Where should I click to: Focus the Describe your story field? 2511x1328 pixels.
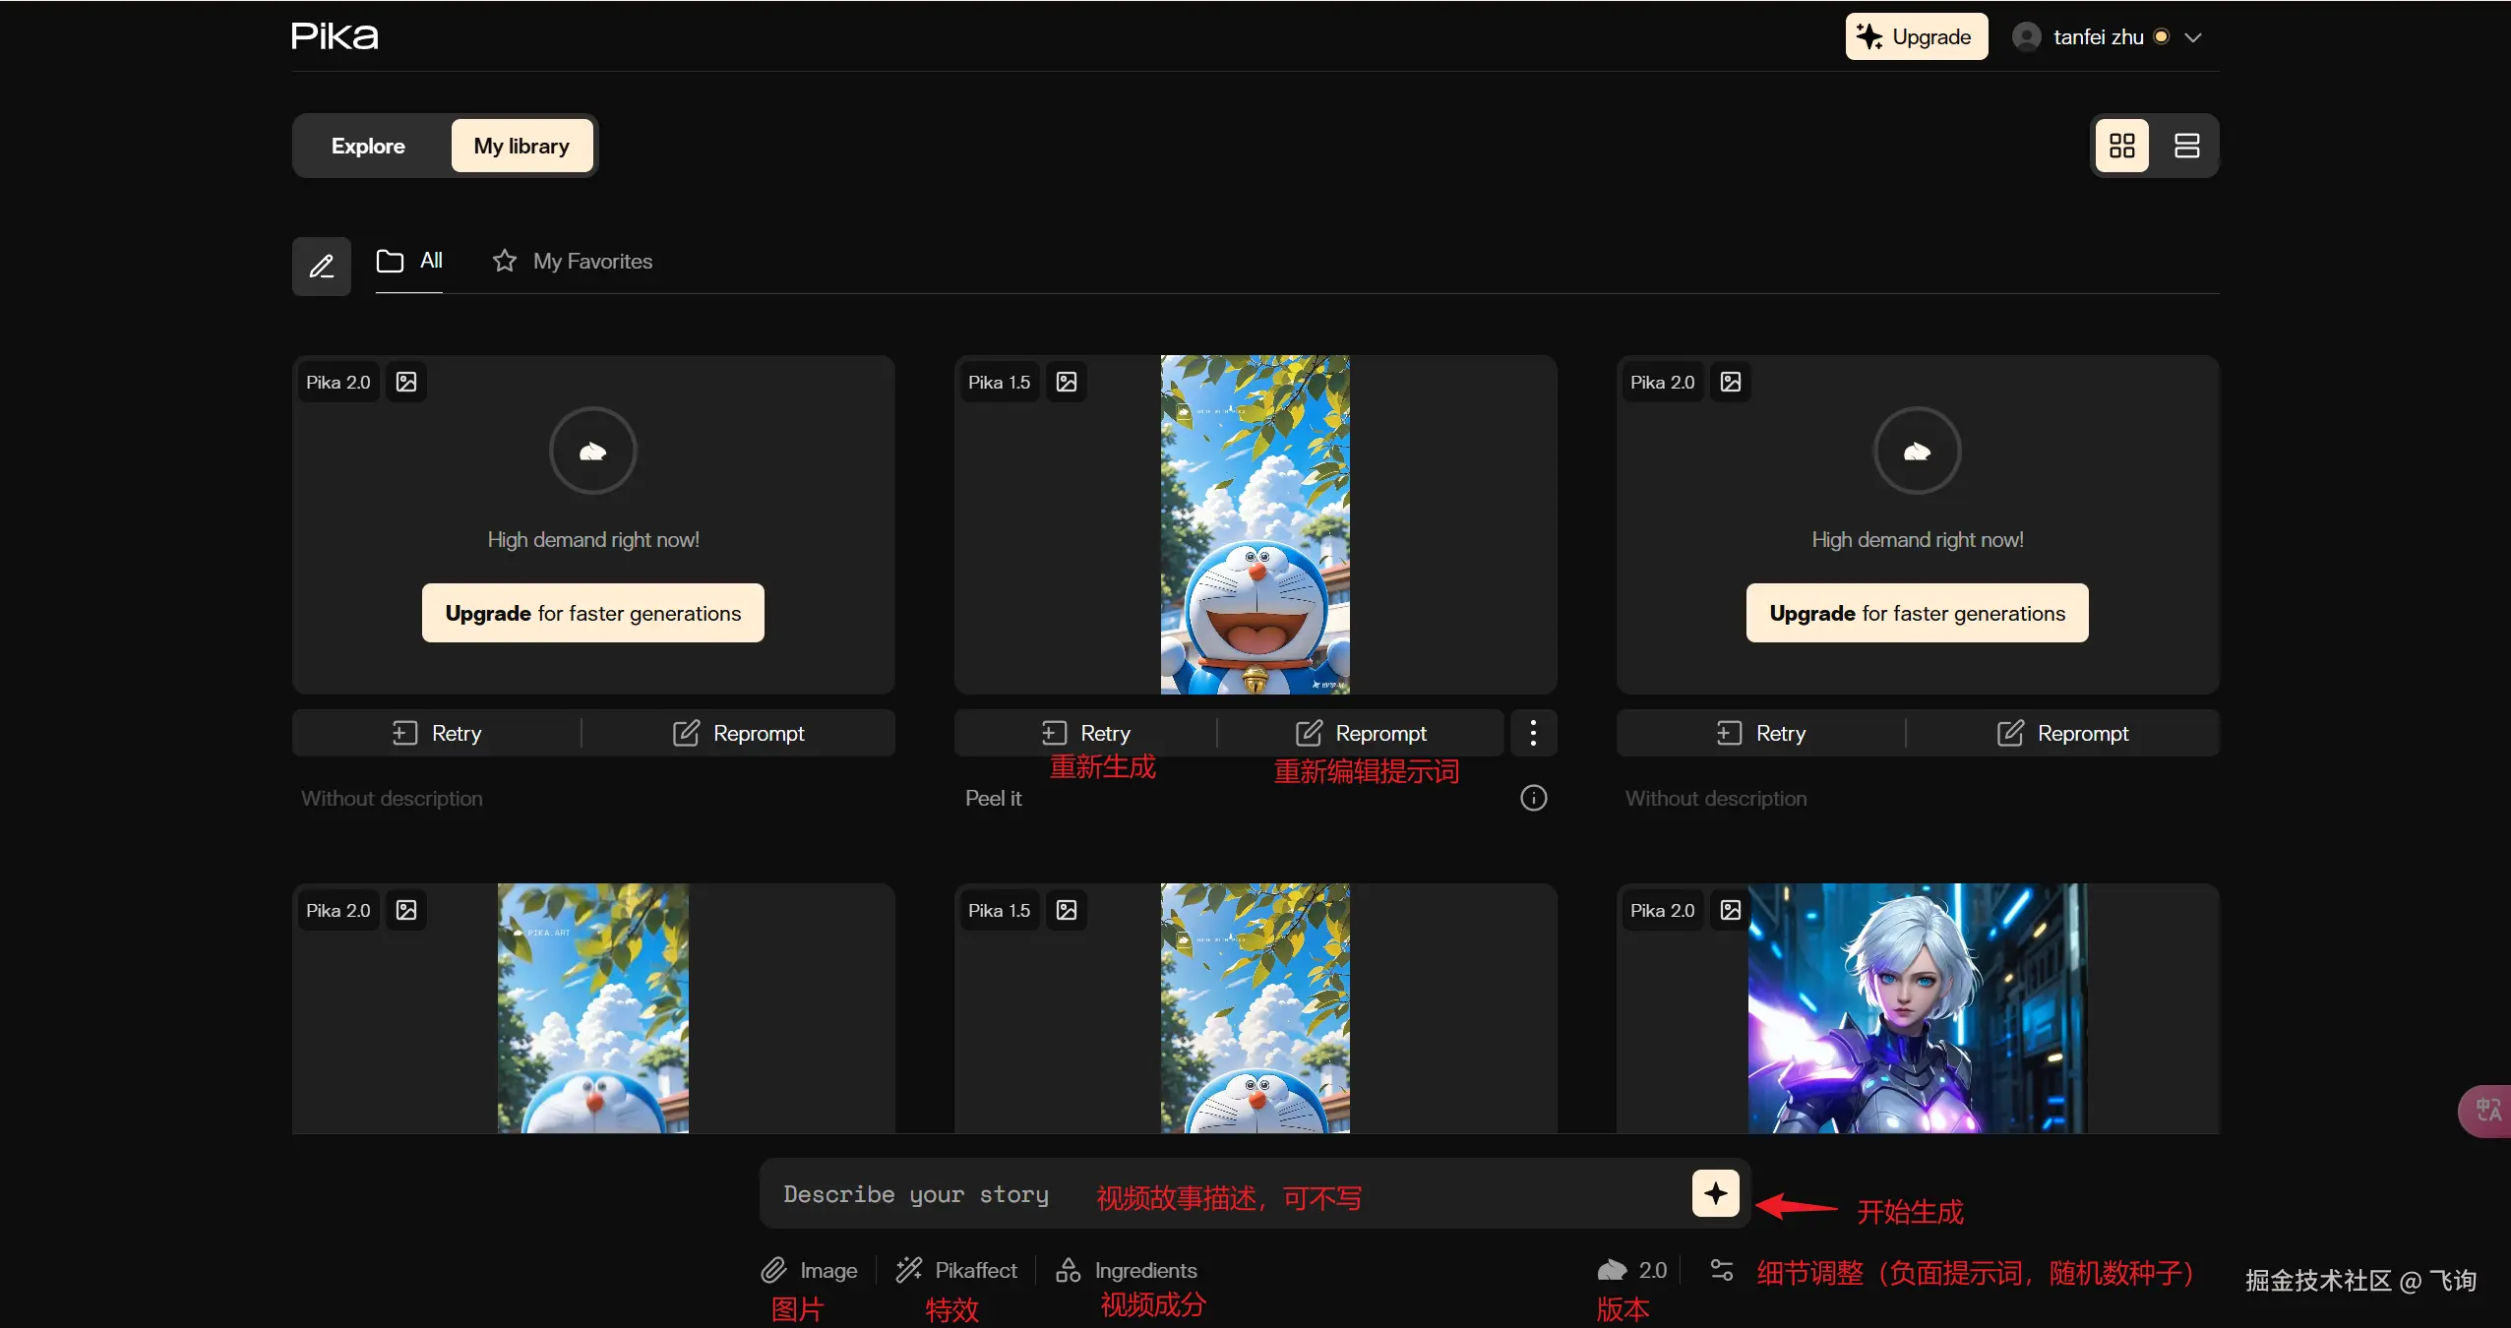pyautogui.click(x=915, y=1193)
